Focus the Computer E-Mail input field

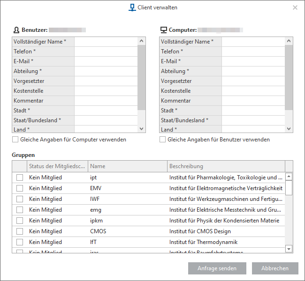[x=253, y=61]
